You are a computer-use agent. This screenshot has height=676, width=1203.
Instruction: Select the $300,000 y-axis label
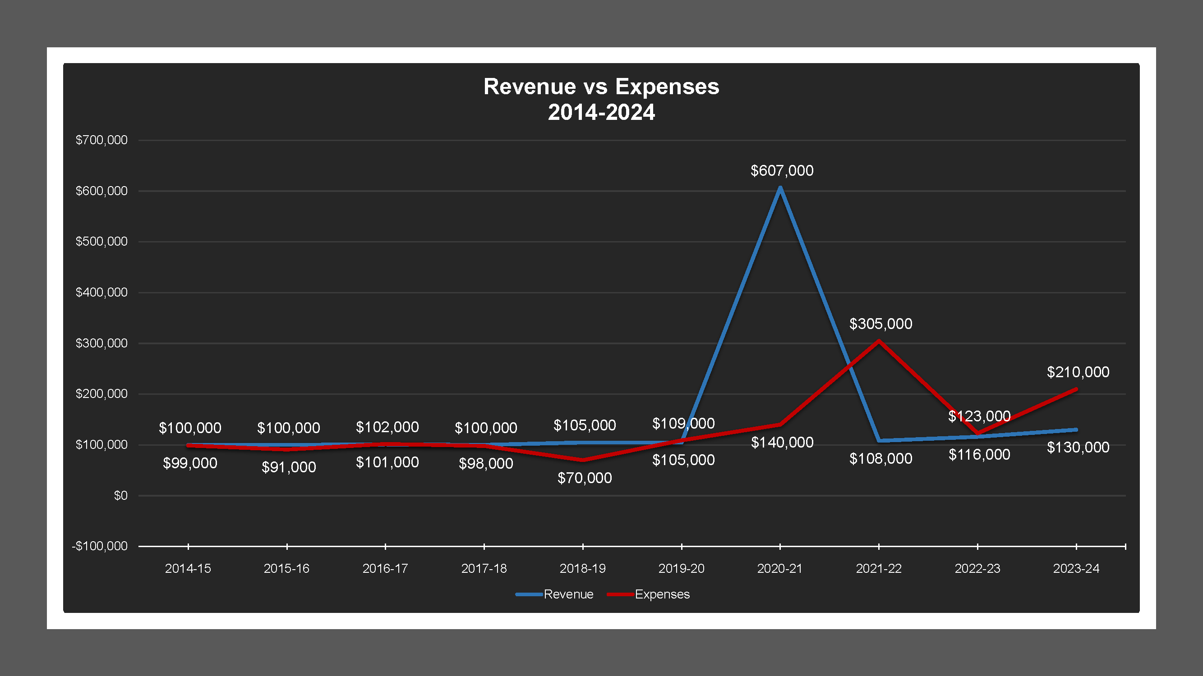click(x=101, y=343)
